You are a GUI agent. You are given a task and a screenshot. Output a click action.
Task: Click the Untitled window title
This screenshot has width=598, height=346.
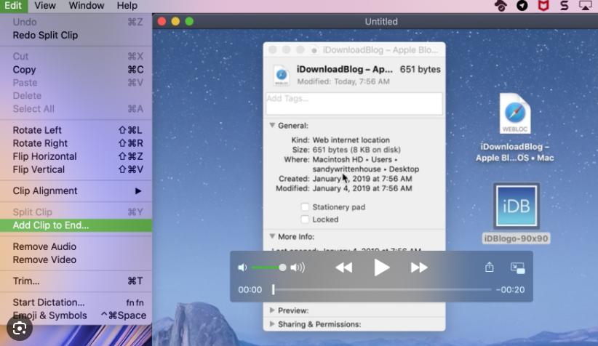pyautogui.click(x=381, y=22)
